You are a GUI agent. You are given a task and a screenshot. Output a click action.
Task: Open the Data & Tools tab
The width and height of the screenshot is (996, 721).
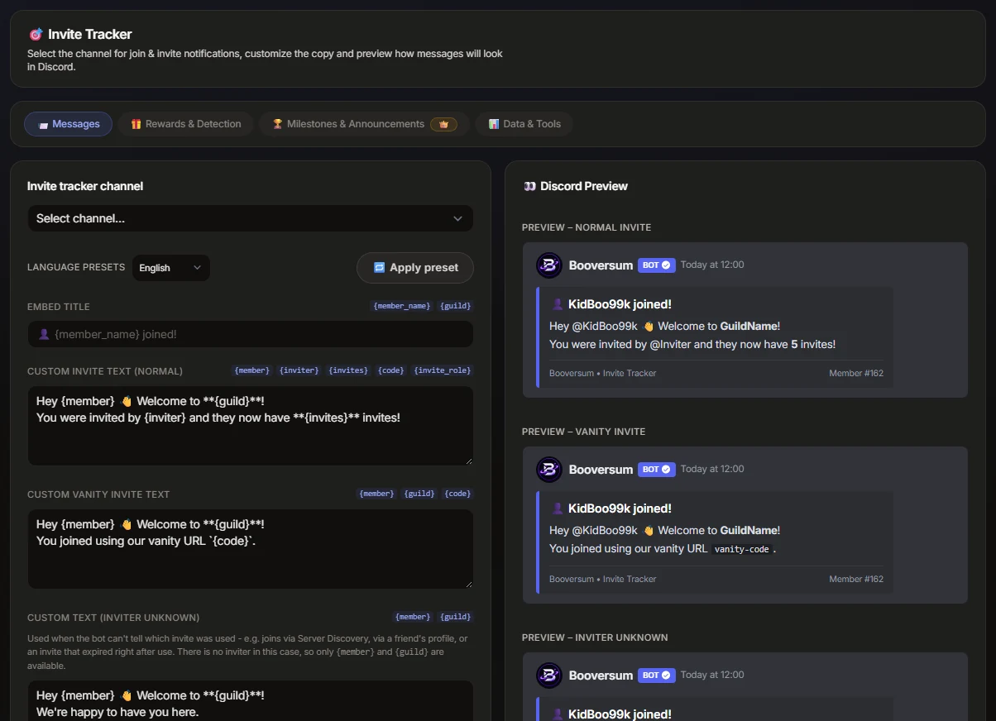pos(524,124)
